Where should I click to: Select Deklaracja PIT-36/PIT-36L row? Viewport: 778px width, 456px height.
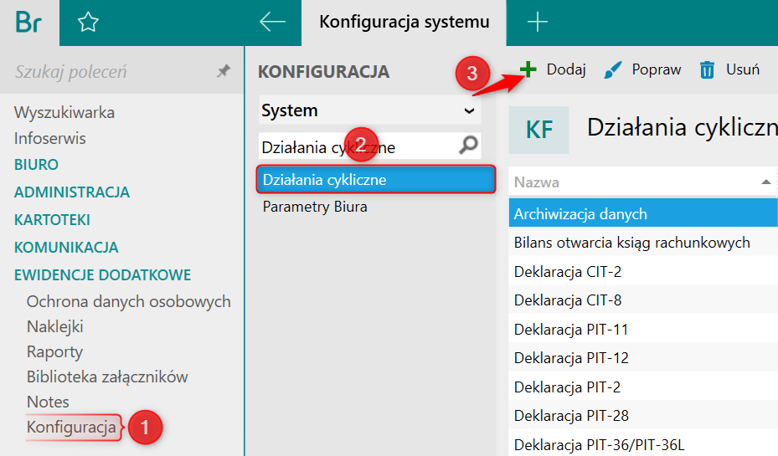point(643,444)
